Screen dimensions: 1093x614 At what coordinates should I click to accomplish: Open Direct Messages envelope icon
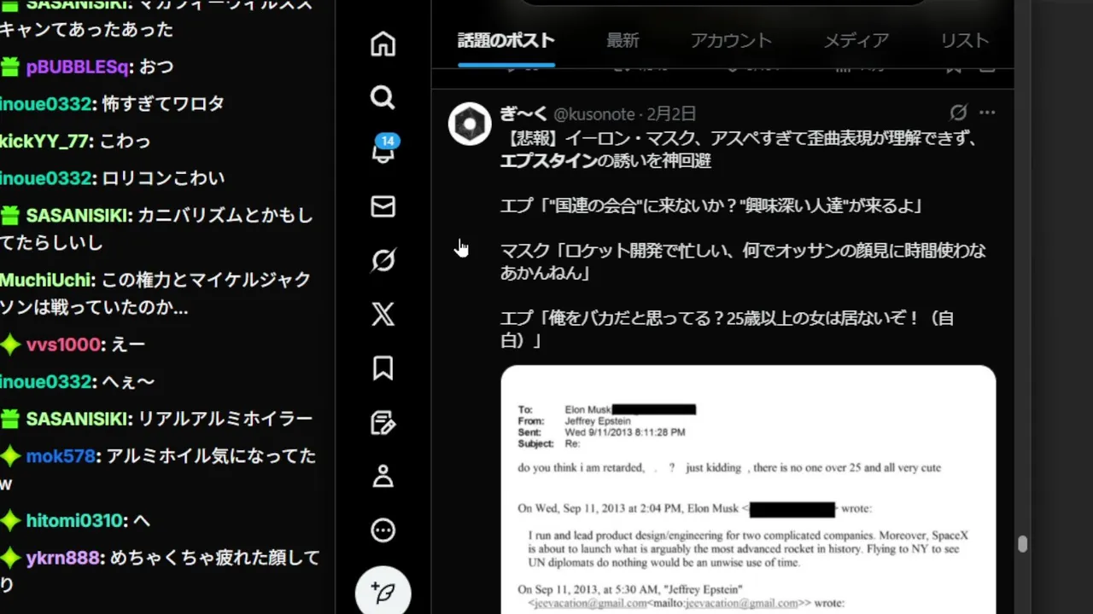(x=383, y=206)
